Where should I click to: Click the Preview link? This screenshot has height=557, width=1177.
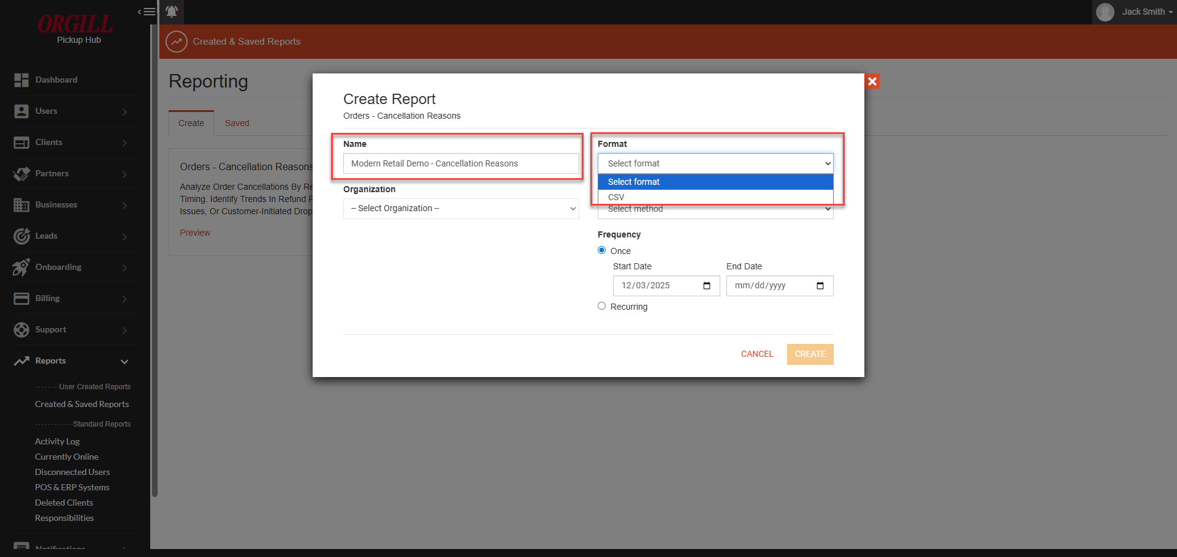[x=195, y=233]
